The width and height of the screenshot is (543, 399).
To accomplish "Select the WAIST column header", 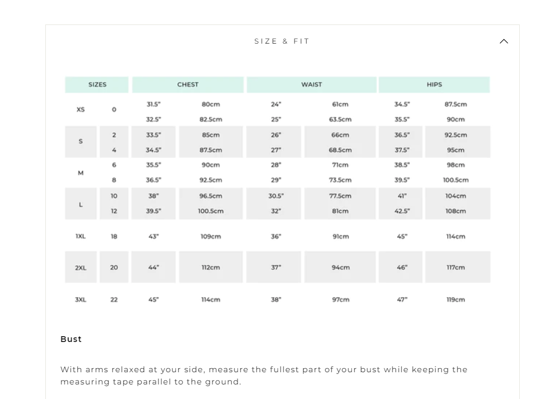I will pyautogui.click(x=311, y=84).
